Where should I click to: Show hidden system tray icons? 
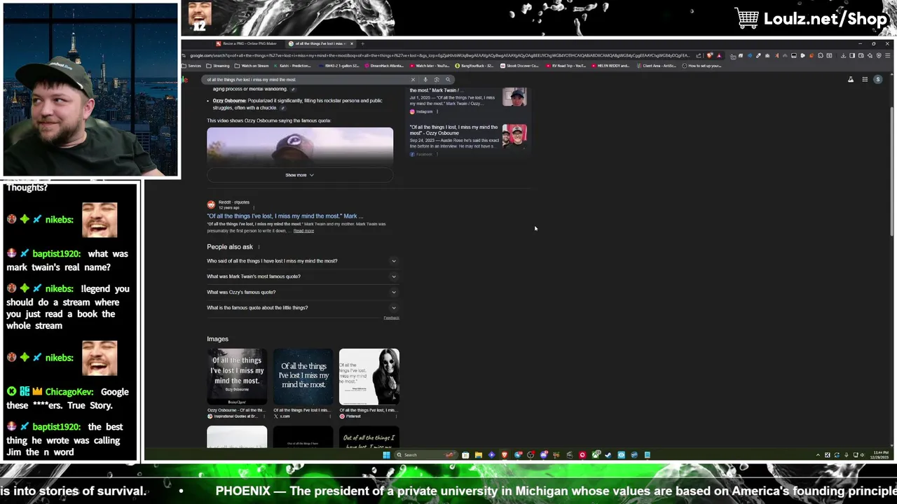click(x=818, y=455)
